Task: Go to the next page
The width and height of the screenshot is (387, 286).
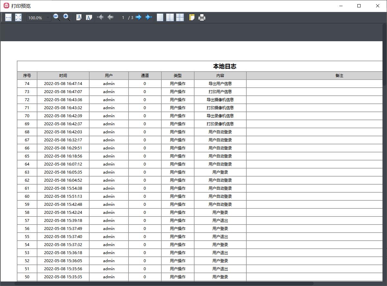Action: 138,17
